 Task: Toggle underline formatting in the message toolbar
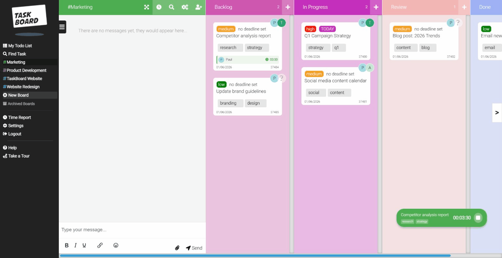click(x=84, y=245)
